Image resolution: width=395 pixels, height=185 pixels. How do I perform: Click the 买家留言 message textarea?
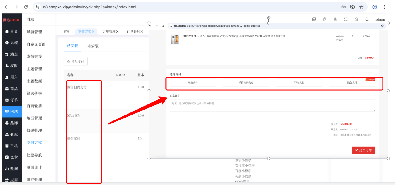point(272,106)
